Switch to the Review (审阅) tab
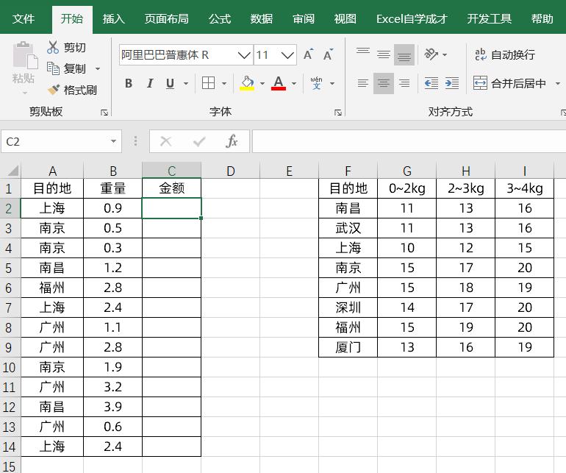Screen dimensions: 566x473 click(303, 19)
